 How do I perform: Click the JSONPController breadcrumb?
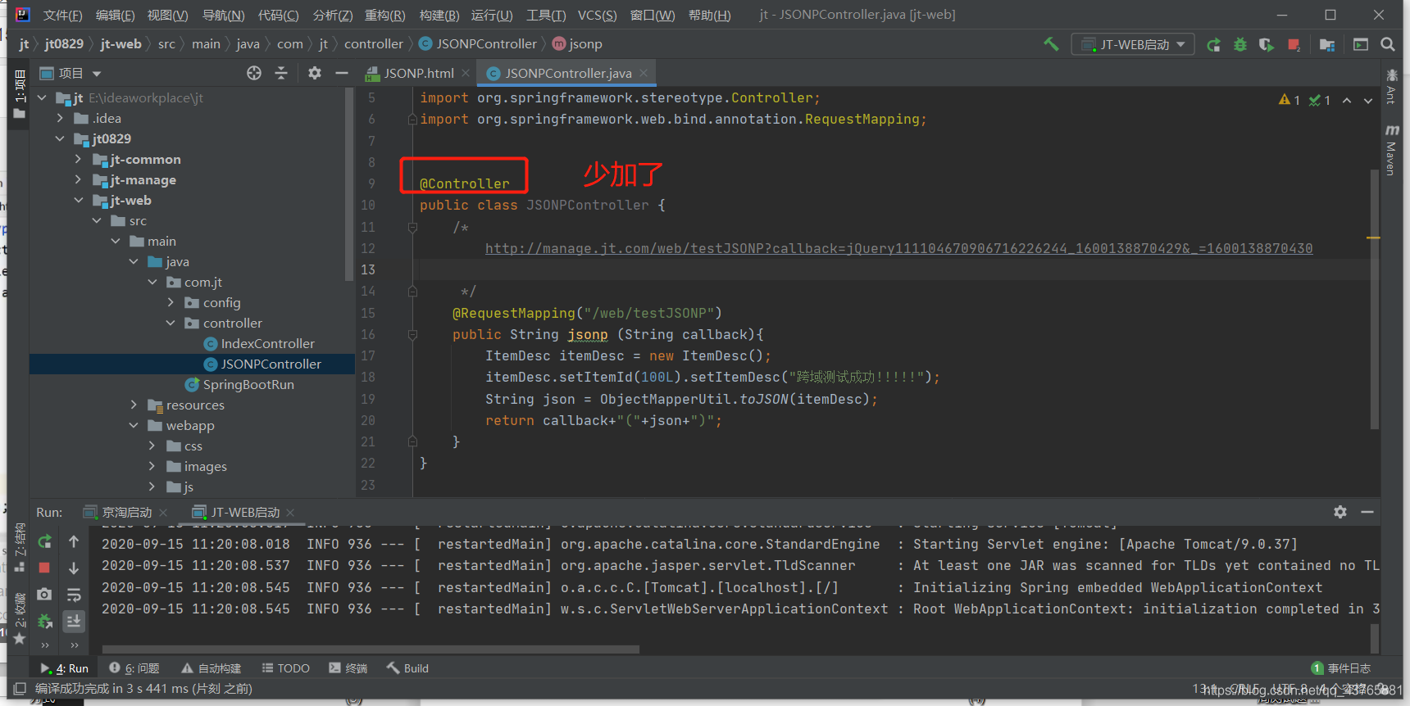[479, 43]
